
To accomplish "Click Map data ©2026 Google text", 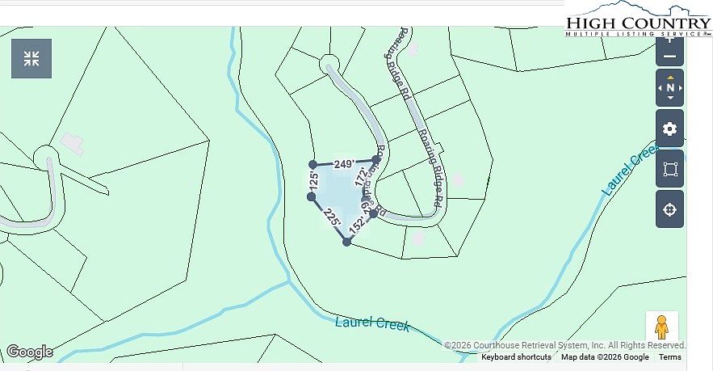I will tap(605, 357).
